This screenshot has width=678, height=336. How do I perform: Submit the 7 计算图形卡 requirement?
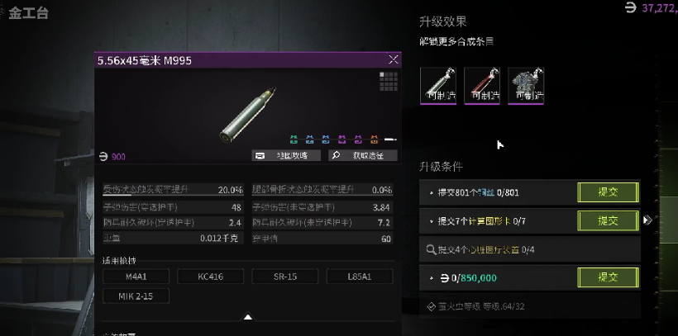point(608,220)
